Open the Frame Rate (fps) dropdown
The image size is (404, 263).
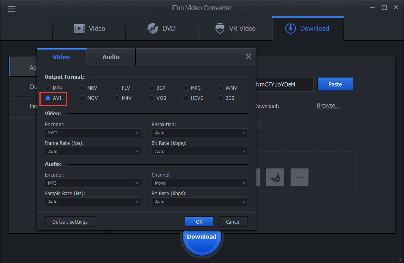click(93, 151)
